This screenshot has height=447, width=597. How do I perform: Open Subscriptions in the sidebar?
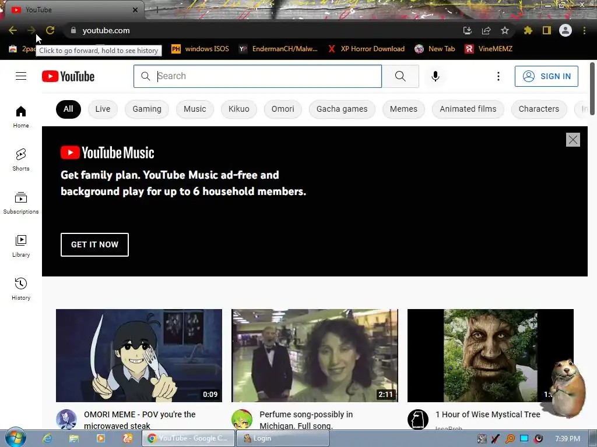pyautogui.click(x=21, y=203)
